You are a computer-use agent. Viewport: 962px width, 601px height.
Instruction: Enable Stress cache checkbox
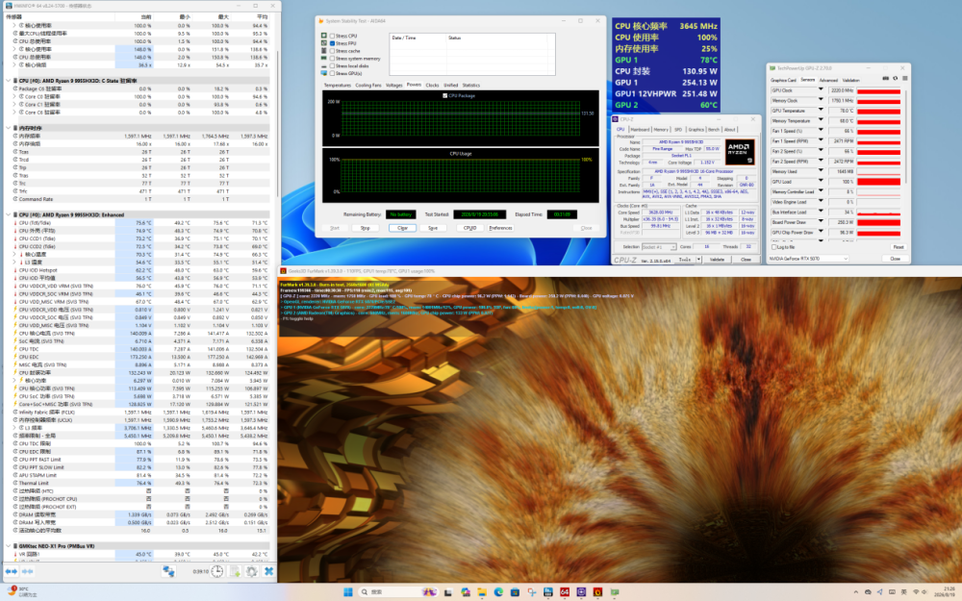point(333,51)
